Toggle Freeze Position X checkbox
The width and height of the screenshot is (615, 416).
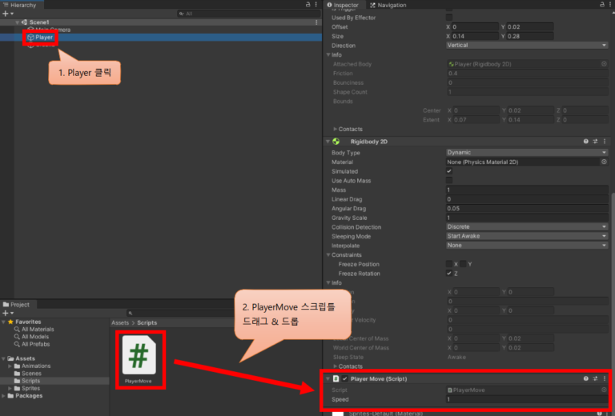point(449,264)
